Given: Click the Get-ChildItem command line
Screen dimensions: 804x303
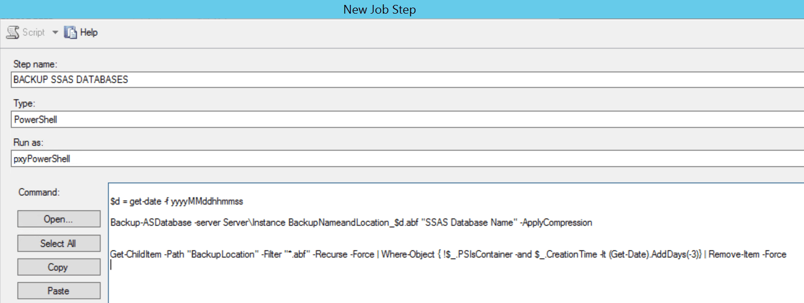Looking at the screenshot, I should point(448,254).
